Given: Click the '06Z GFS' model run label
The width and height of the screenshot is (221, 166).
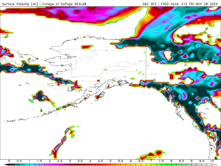Looking at the screenshot, I should click(x=149, y=4).
